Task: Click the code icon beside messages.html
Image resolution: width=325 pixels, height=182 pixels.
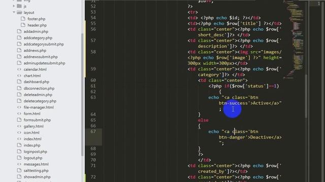Action: 19,164
